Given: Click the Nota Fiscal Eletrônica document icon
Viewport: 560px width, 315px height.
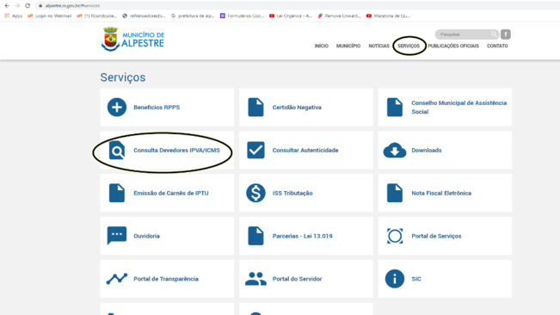Looking at the screenshot, I should coord(395,193).
